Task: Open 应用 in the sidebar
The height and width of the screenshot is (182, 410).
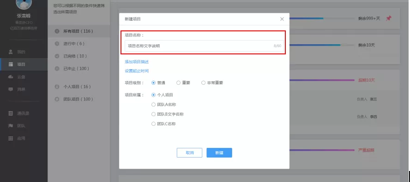Action: (24, 138)
